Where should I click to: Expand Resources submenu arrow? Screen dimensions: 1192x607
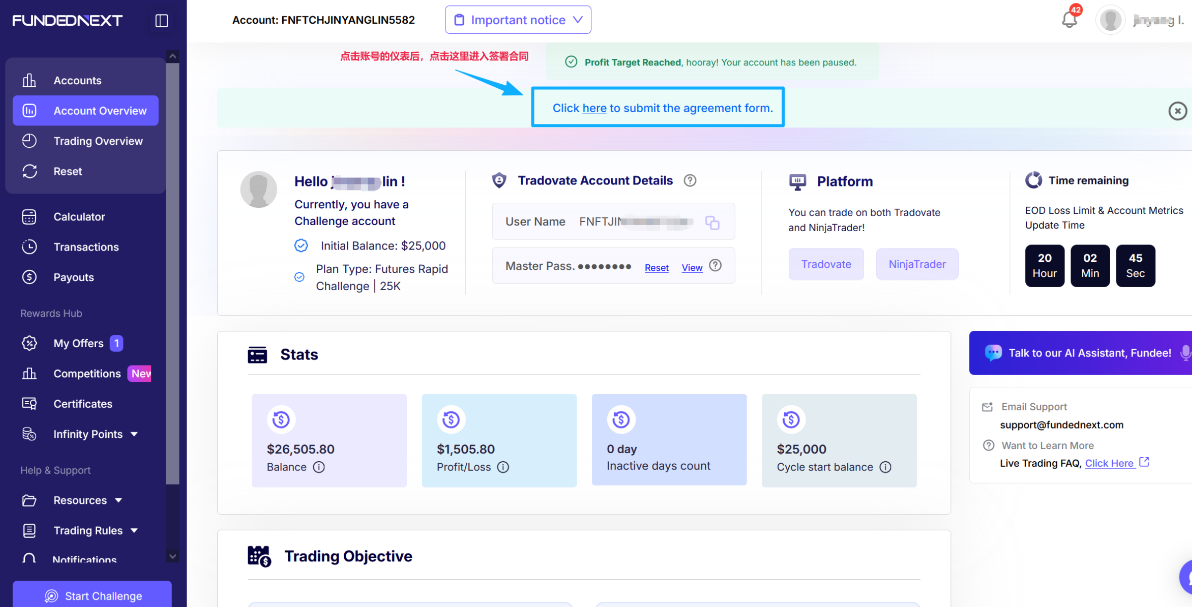[x=119, y=500]
